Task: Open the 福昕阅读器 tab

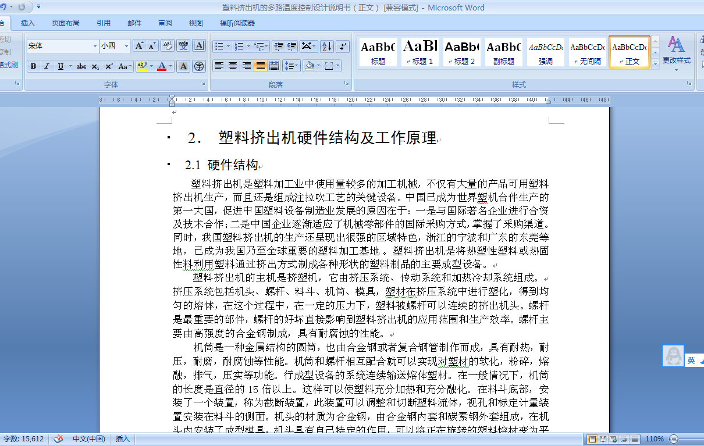Action: (x=237, y=23)
